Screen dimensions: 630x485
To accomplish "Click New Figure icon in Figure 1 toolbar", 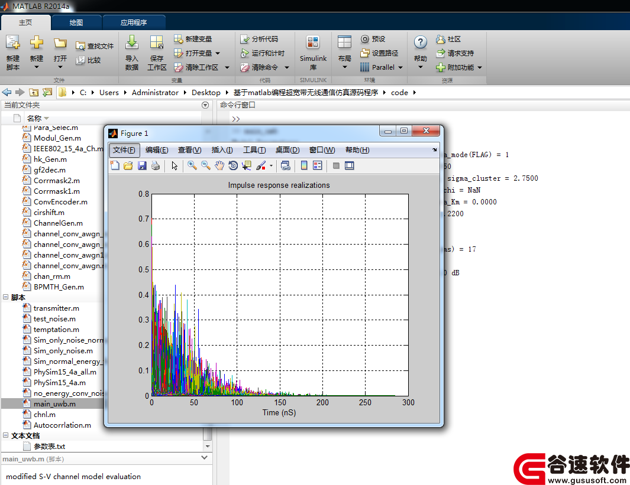I will tap(115, 165).
